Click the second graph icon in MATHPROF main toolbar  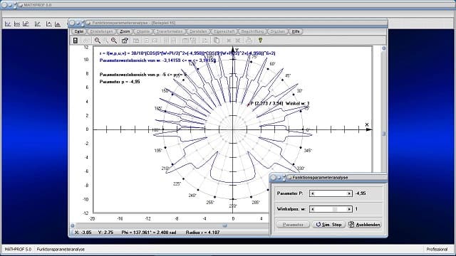coord(17,24)
